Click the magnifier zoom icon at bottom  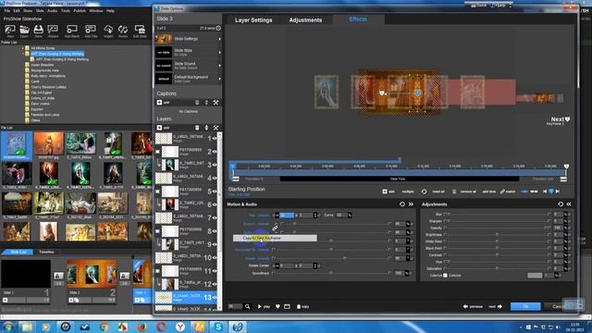click(x=247, y=306)
